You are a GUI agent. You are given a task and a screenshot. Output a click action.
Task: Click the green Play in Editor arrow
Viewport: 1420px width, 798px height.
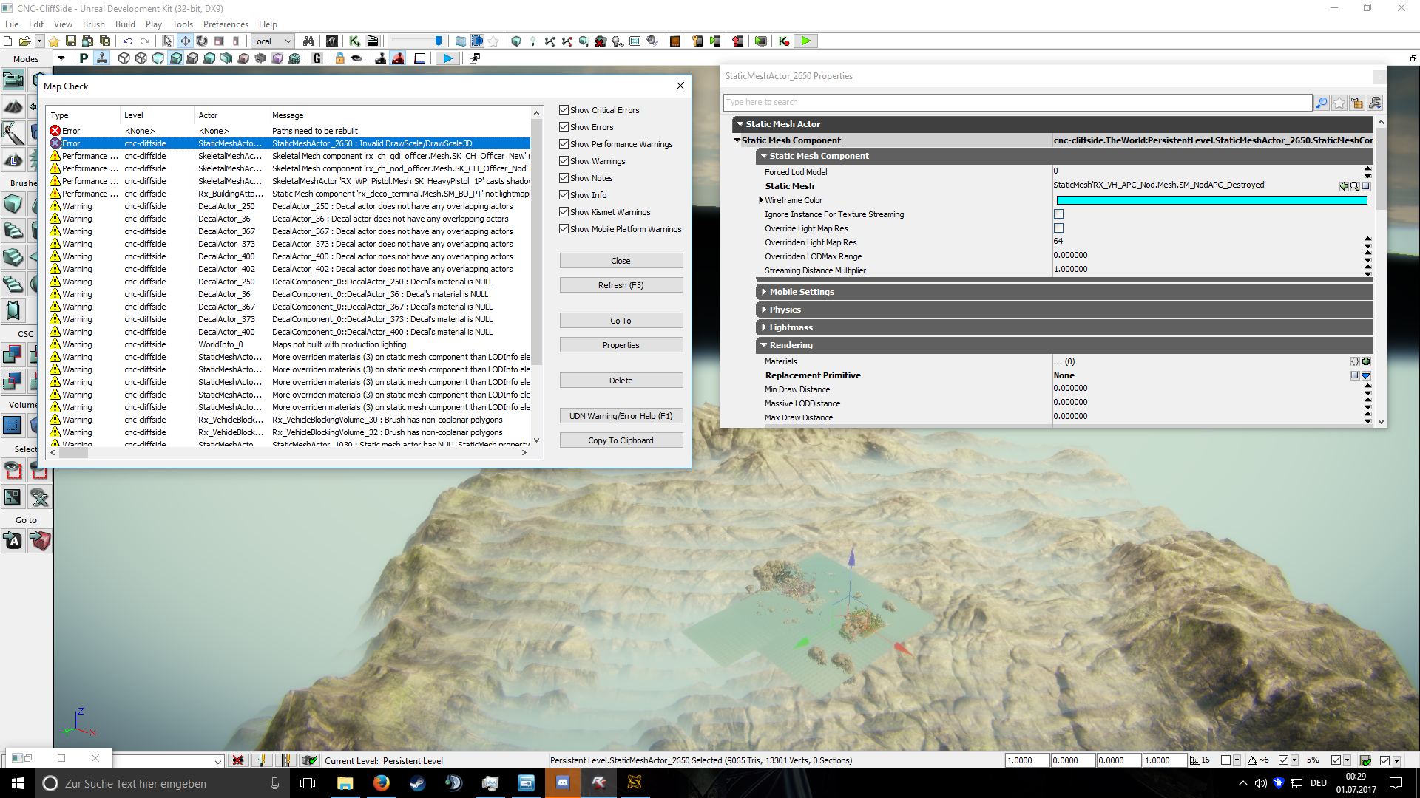pyautogui.click(x=806, y=41)
